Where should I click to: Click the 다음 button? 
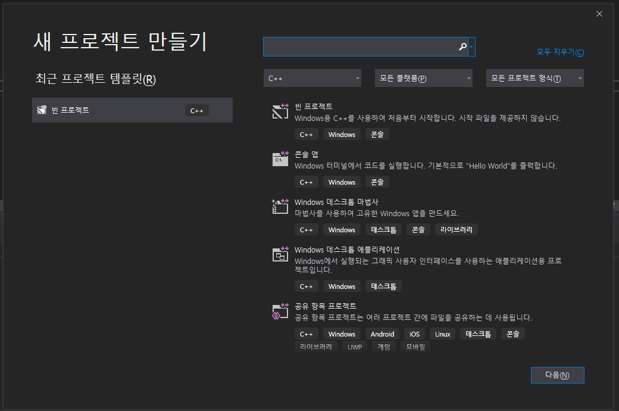[x=558, y=375]
